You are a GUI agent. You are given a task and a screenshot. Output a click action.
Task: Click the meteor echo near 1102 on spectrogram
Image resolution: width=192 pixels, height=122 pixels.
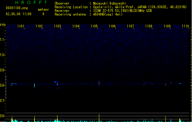[34, 86]
